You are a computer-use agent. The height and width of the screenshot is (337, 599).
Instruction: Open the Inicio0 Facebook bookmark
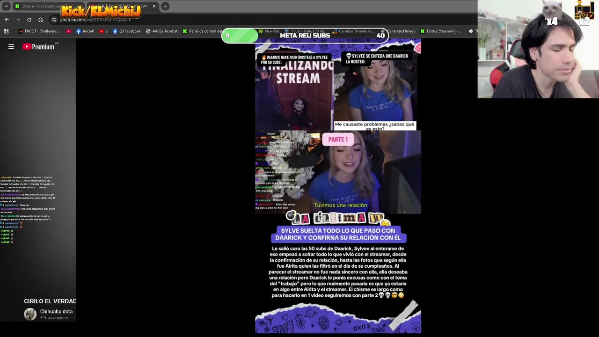[x=85, y=31]
